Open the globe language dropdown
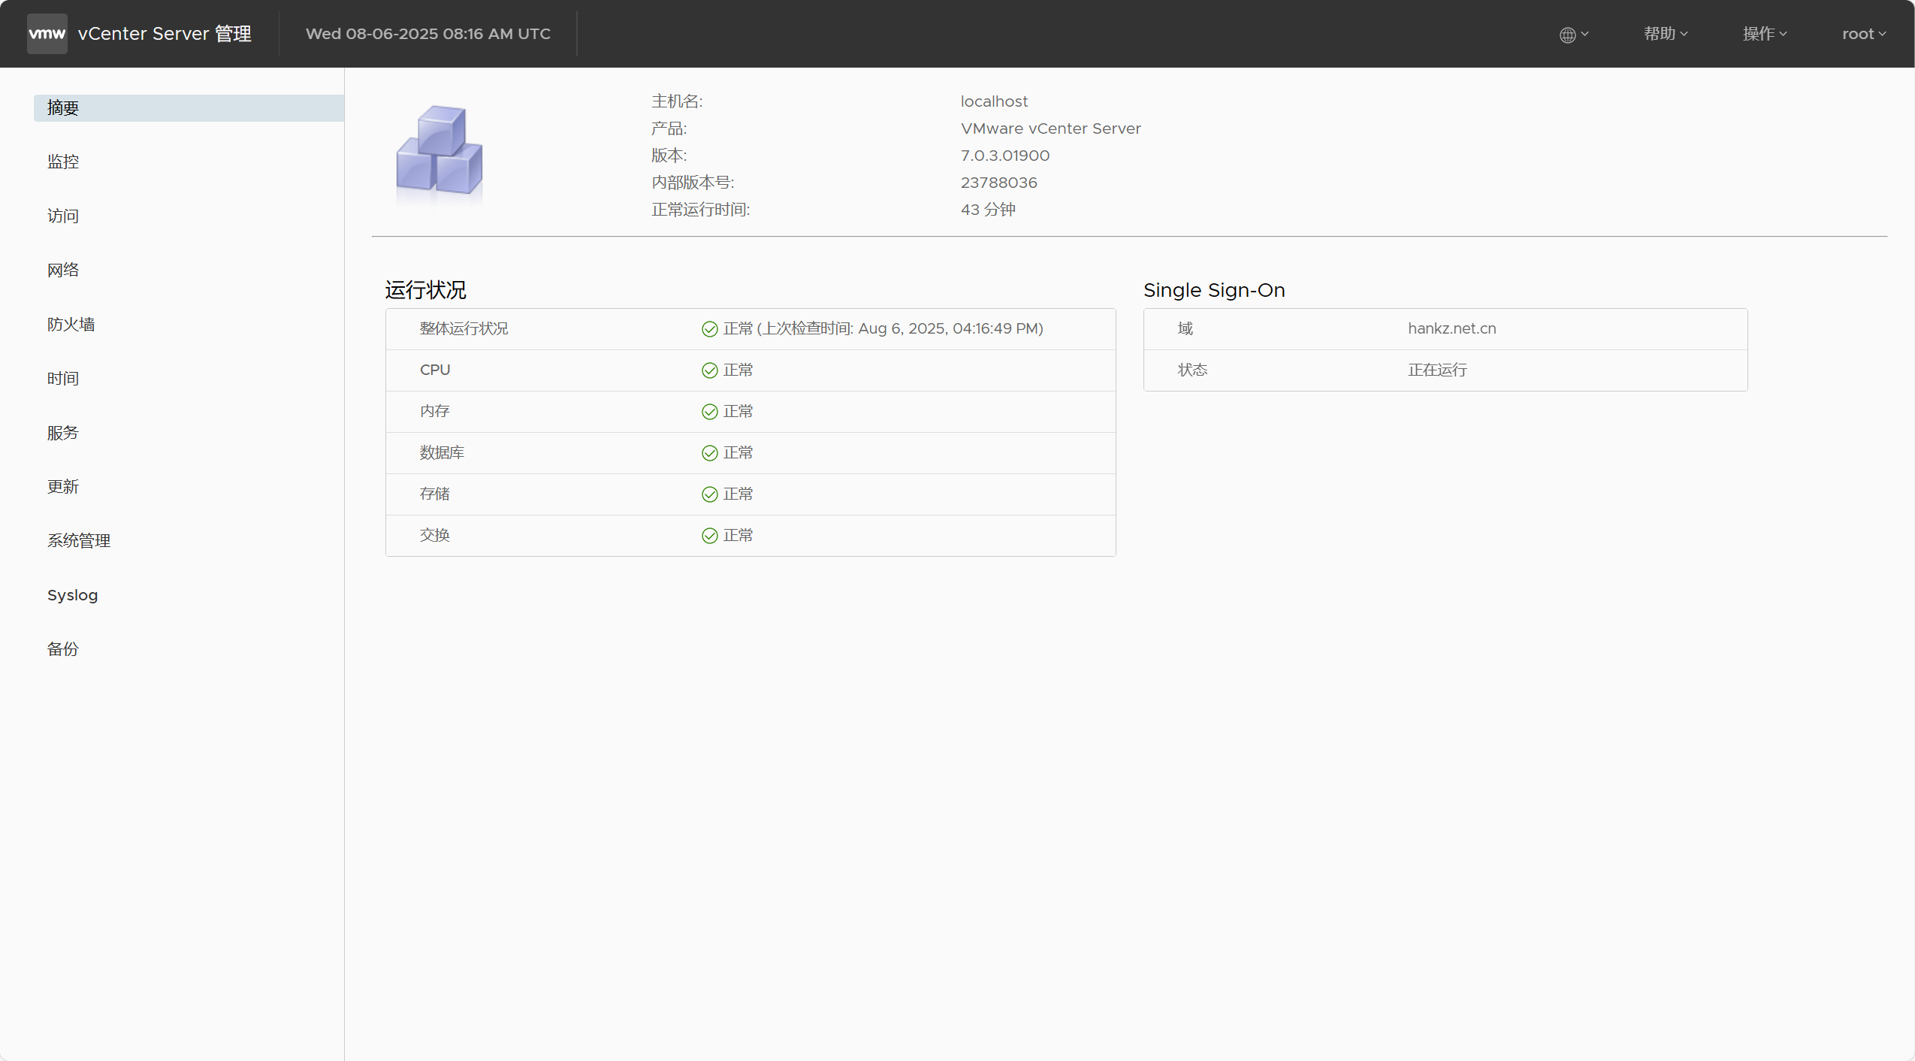This screenshot has height=1061, width=1915. (x=1574, y=35)
